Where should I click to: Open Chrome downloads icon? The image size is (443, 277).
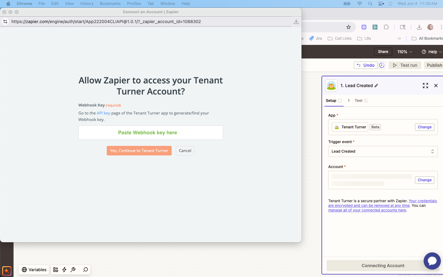click(419, 27)
